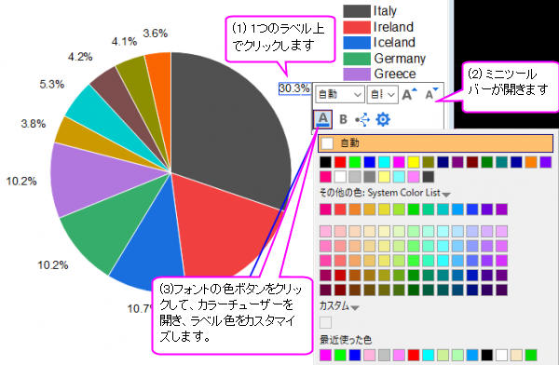The image size is (559, 365).
Task: Open the font name dropdown showing 自動
Action: [340, 94]
